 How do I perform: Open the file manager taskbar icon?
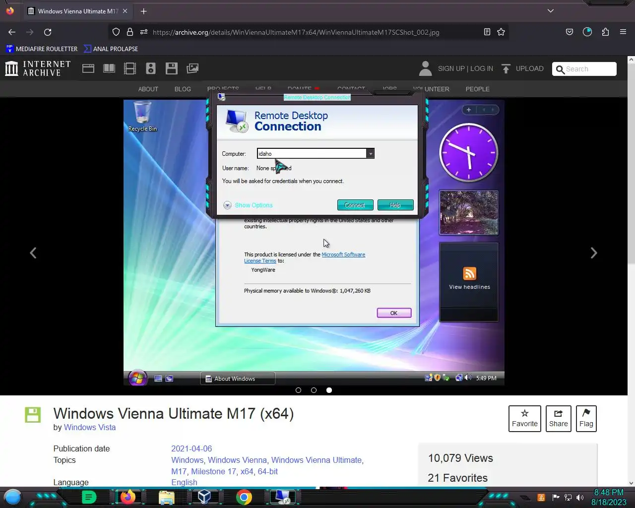[167, 498]
